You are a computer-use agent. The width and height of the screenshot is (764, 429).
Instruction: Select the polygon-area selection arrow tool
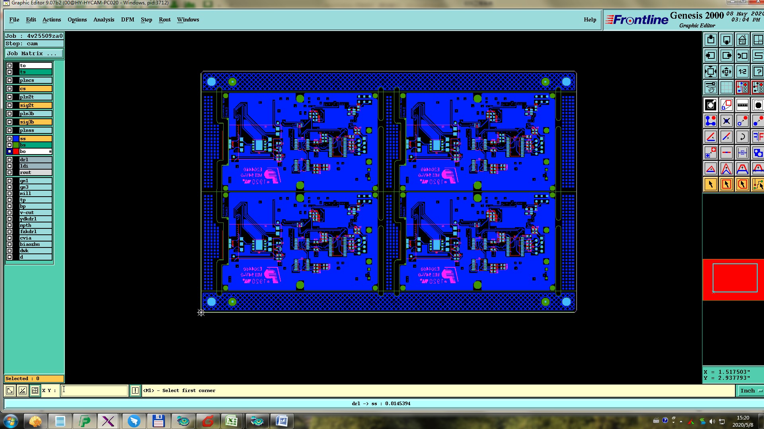pyautogui.click(x=742, y=184)
